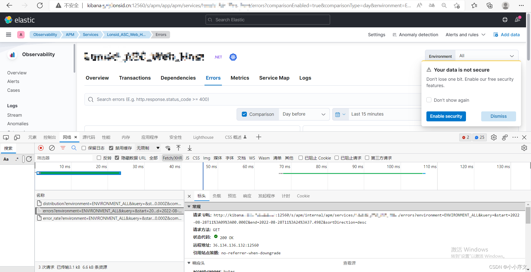Check blocked cookies 已阻止 Cookie
This screenshot has height=272, width=531.
[301, 158]
